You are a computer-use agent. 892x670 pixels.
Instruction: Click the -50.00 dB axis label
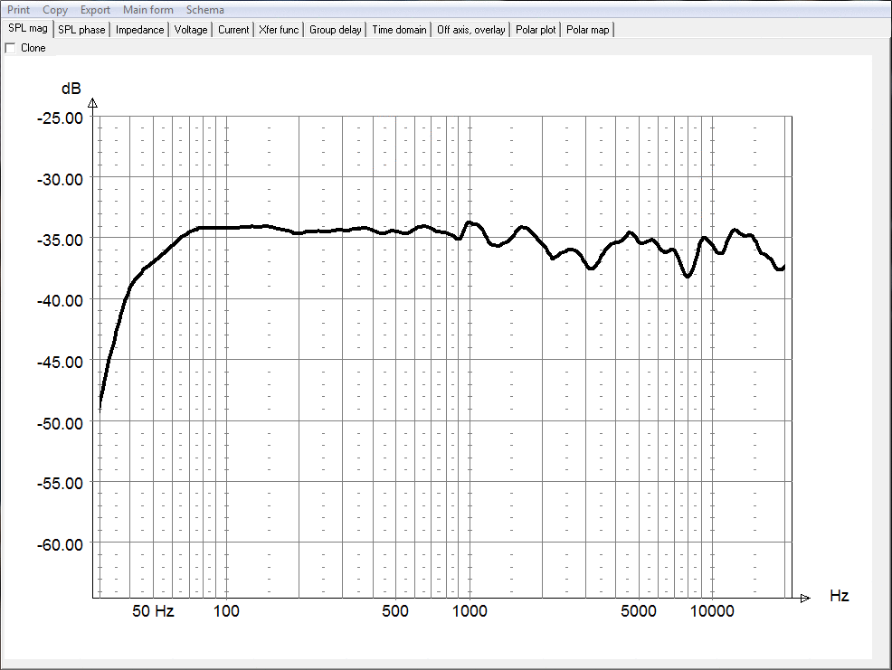pos(60,423)
